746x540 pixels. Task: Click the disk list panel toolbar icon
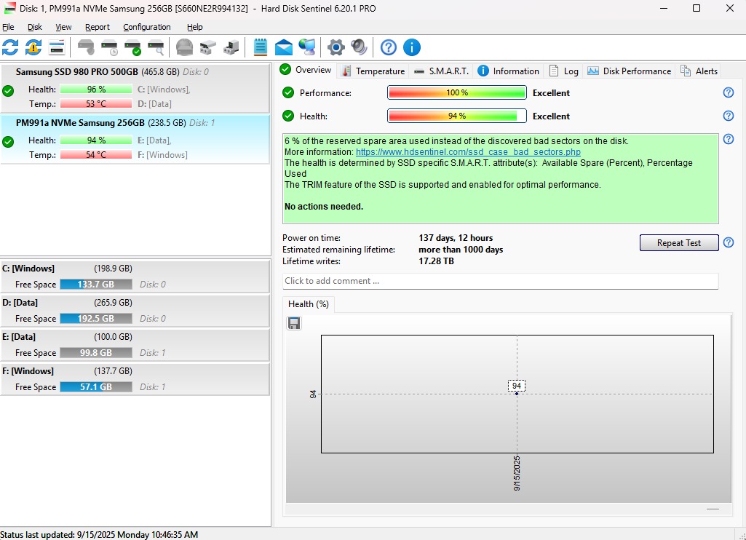click(x=57, y=47)
